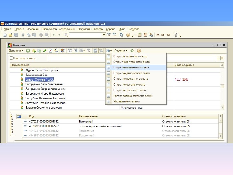Screen dimensions: 233x175
Task: Choose Открытие ссудного счета from menu
Action: [x=136, y=85]
